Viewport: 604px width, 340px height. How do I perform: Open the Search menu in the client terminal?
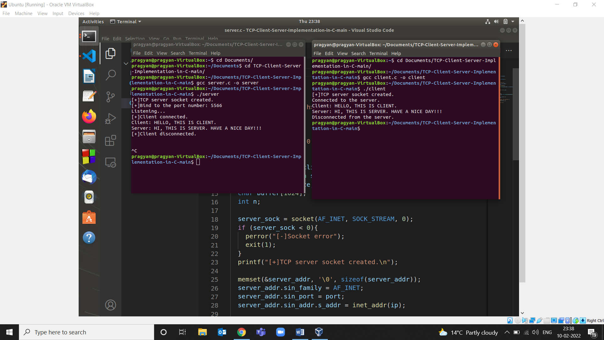(x=358, y=53)
